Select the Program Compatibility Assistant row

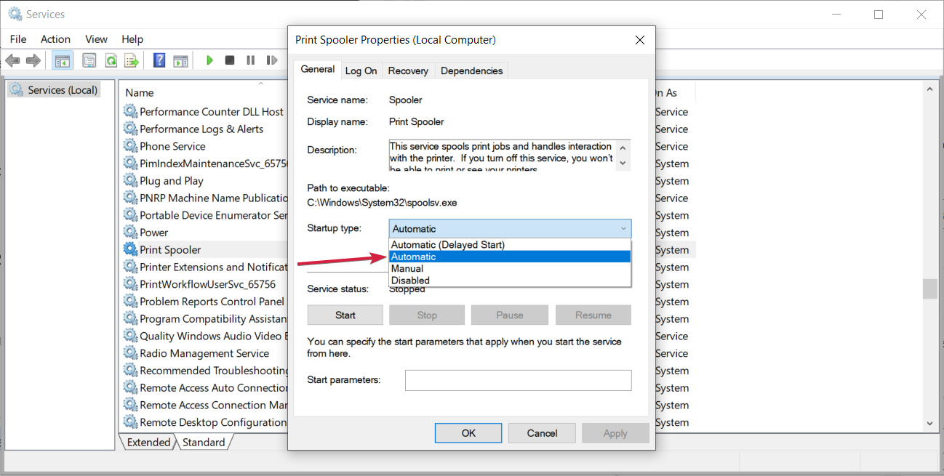(x=204, y=318)
